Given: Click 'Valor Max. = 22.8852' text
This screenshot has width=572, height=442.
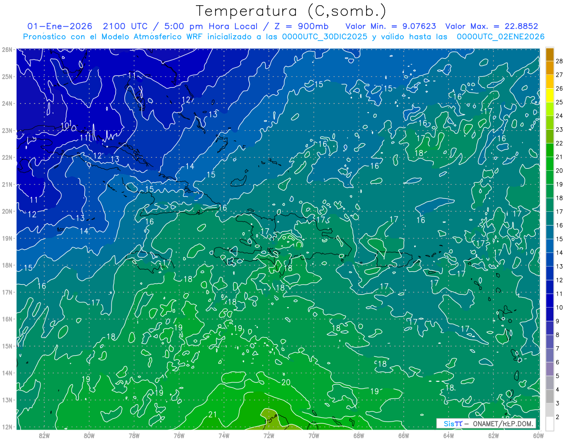Looking at the screenshot, I should click(x=491, y=27).
